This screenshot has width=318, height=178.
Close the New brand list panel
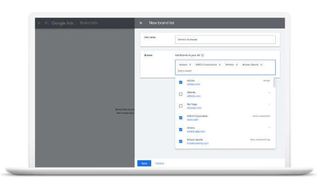tap(141, 23)
